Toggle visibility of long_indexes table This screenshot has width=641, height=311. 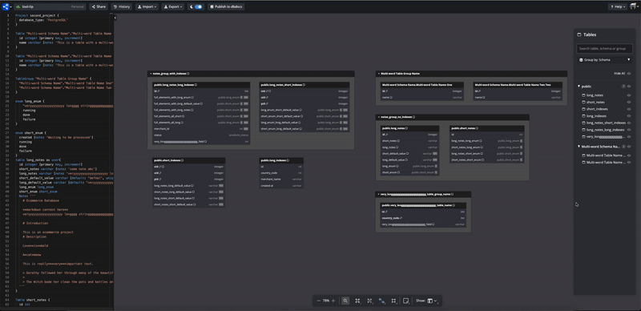pyautogui.click(x=629, y=115)
